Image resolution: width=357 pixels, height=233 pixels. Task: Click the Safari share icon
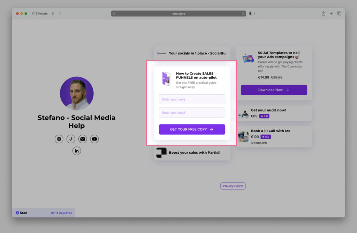(x=323, y=14)
